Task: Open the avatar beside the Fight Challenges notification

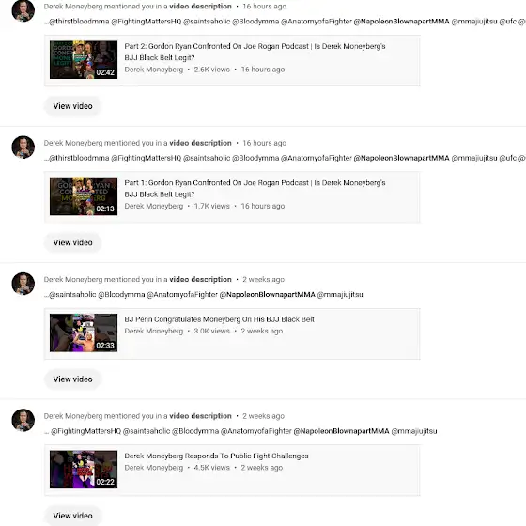Action: coord(23,420)
